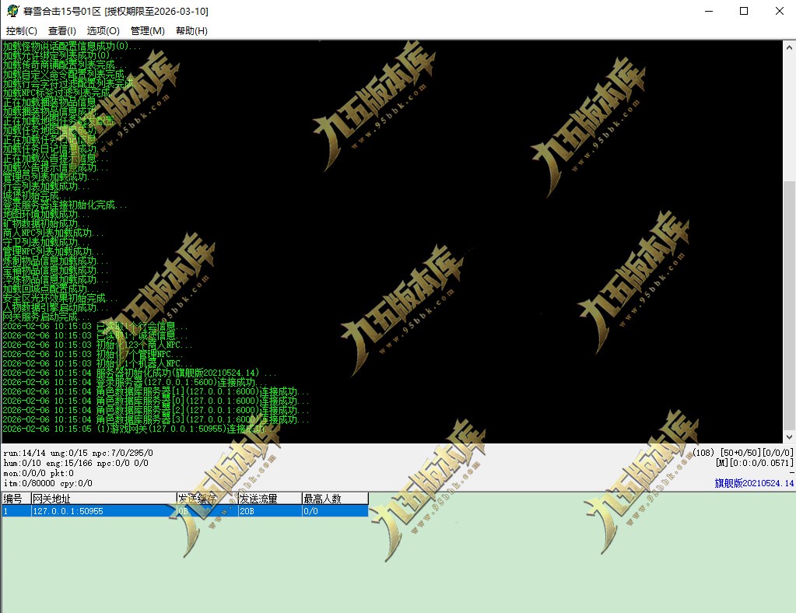Click status text "[M][0:0:0/0.0571]"
The width and height of the screenshot is (796, 613).
coord(755,463)
